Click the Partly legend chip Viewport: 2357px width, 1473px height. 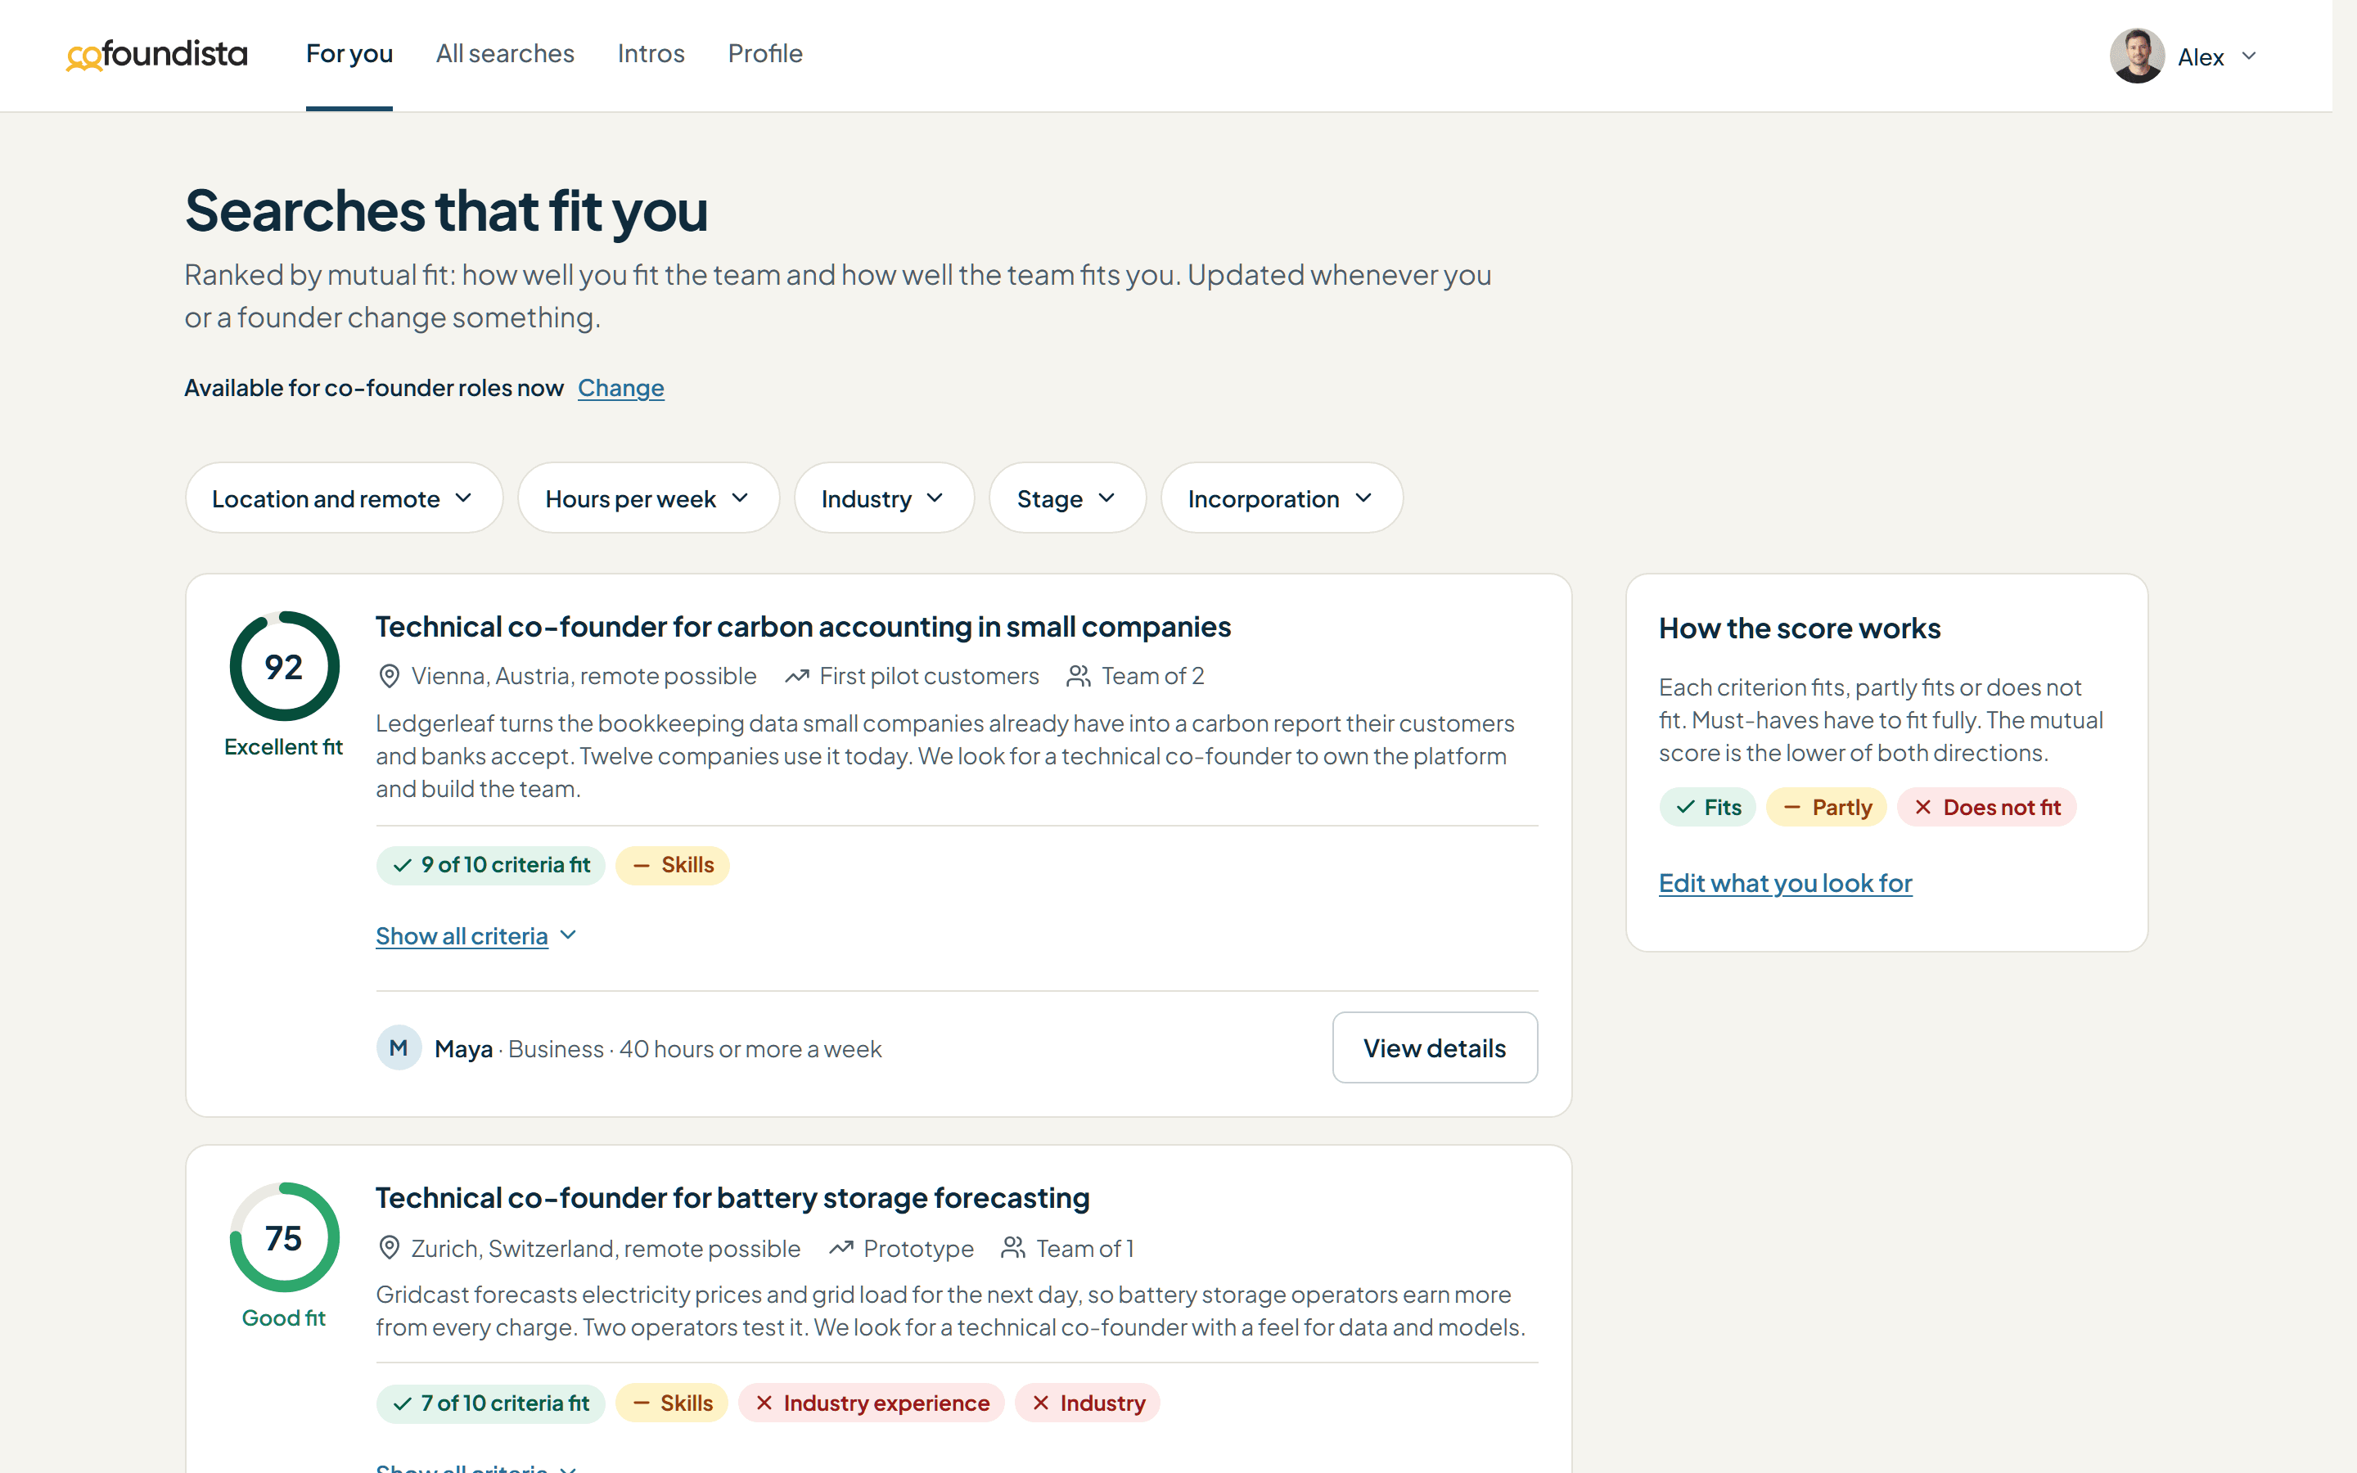tap(1826, 807)
